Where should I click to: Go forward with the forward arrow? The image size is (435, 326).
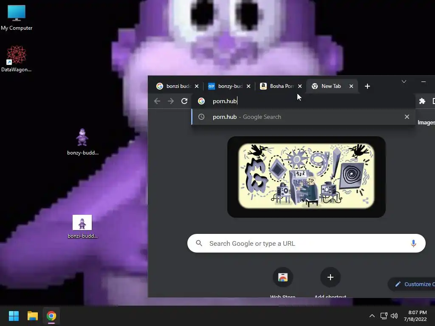click(x=171, y=101)
